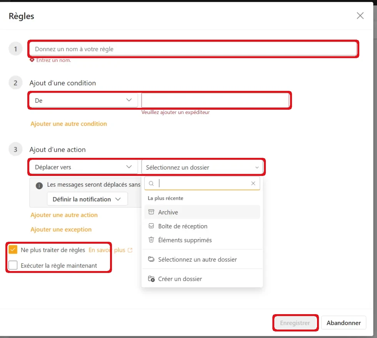Choose 'Sélectionnez un autre dossier'
Image resolution: width=377 pixels, height=338 pixels.
pos(202,259)
